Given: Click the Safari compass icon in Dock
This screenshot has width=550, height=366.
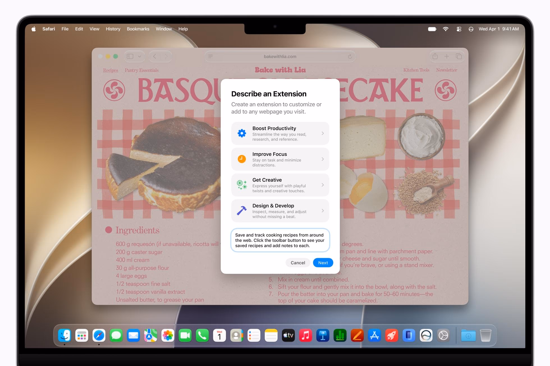Looking at the screenshot, I should pos(99,335).
